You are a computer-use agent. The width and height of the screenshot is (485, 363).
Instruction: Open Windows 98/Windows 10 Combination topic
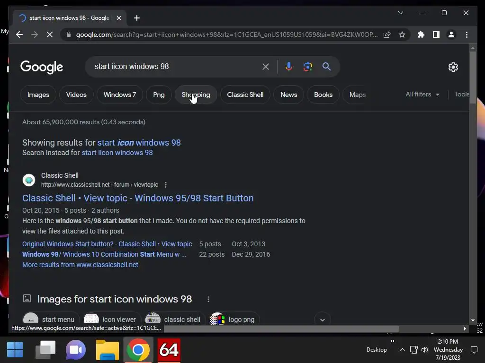tap(104, 254)
